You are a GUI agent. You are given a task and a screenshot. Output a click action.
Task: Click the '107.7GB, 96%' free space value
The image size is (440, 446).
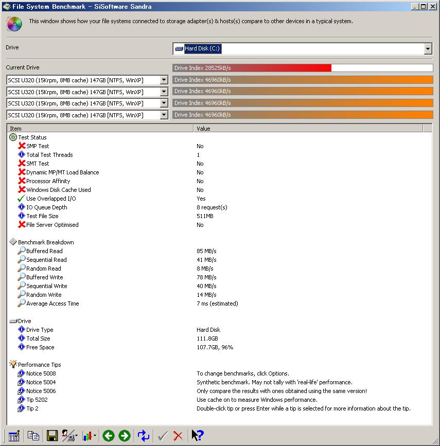click(x=215, y=347)
